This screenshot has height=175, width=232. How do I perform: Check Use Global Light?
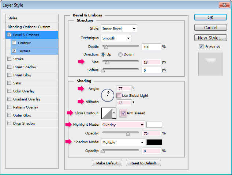119,95
